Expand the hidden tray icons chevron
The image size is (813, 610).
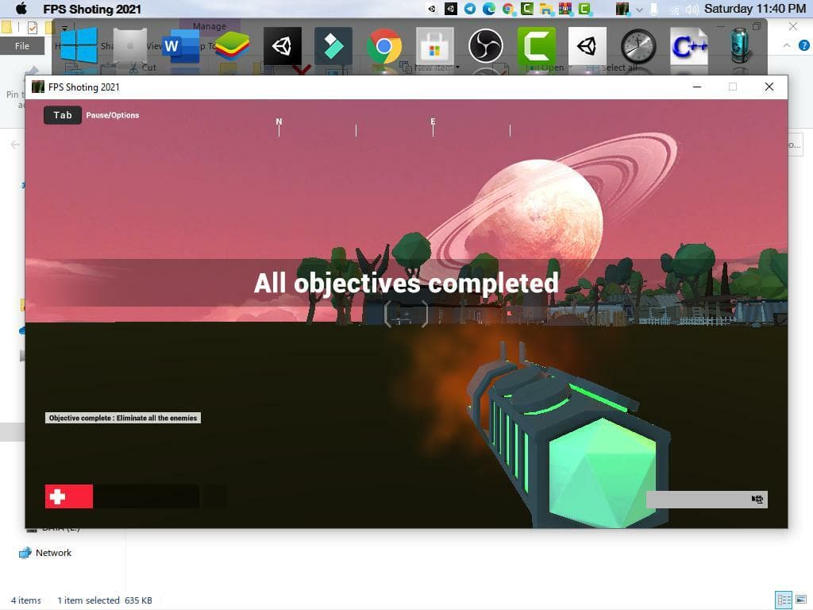[x=639, y=10]
